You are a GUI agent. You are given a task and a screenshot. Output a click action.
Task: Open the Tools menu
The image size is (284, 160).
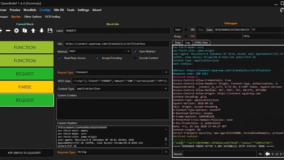point(71,10)
